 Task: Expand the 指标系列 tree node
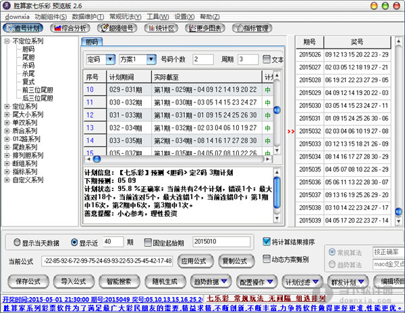pyautogui.click(x=7, y=171)
